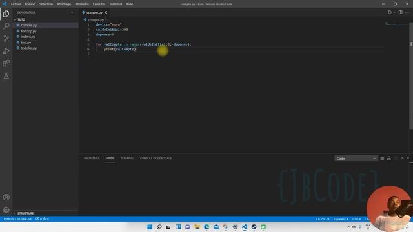Open the run button dropdown arrow

point(394,12)
